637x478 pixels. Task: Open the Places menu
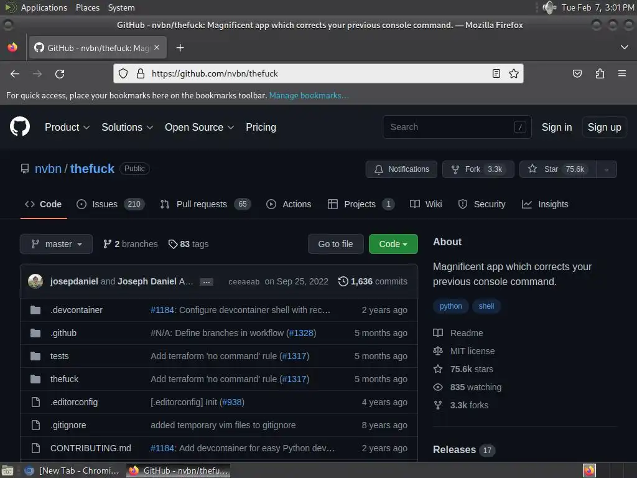[x=88, y=7]
